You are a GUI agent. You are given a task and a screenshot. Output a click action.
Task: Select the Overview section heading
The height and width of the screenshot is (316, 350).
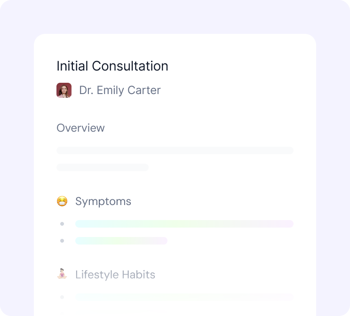(80, 128)
